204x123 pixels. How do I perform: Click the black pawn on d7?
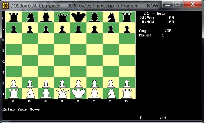(x=62, y=29)
